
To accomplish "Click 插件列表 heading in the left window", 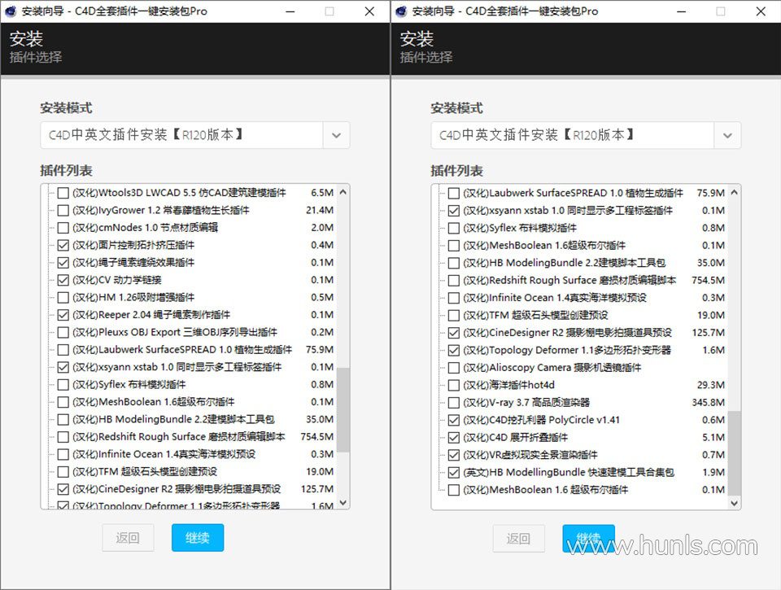I will pos(66,170).
